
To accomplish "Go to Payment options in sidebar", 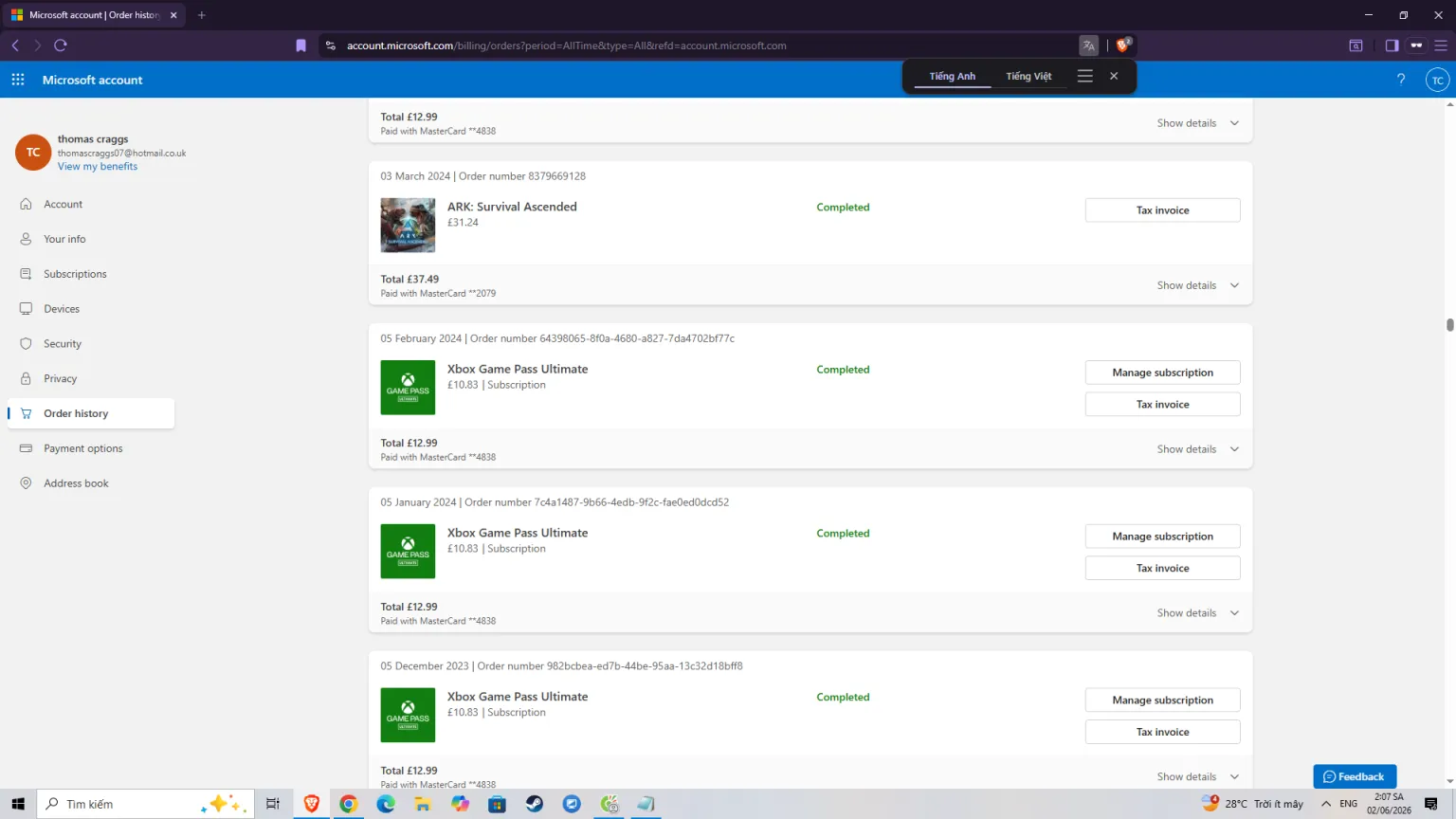I will pos(82,448).
